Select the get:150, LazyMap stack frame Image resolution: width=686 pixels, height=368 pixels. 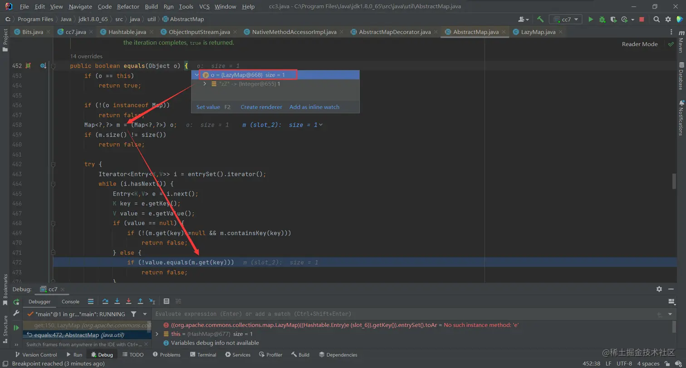pos(87,325)
